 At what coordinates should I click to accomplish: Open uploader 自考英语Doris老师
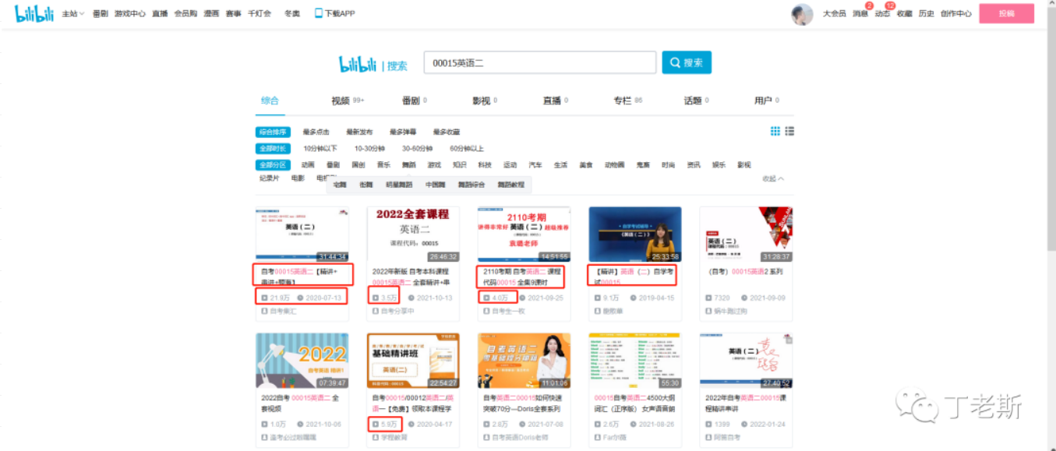click(x=519, y=438)
